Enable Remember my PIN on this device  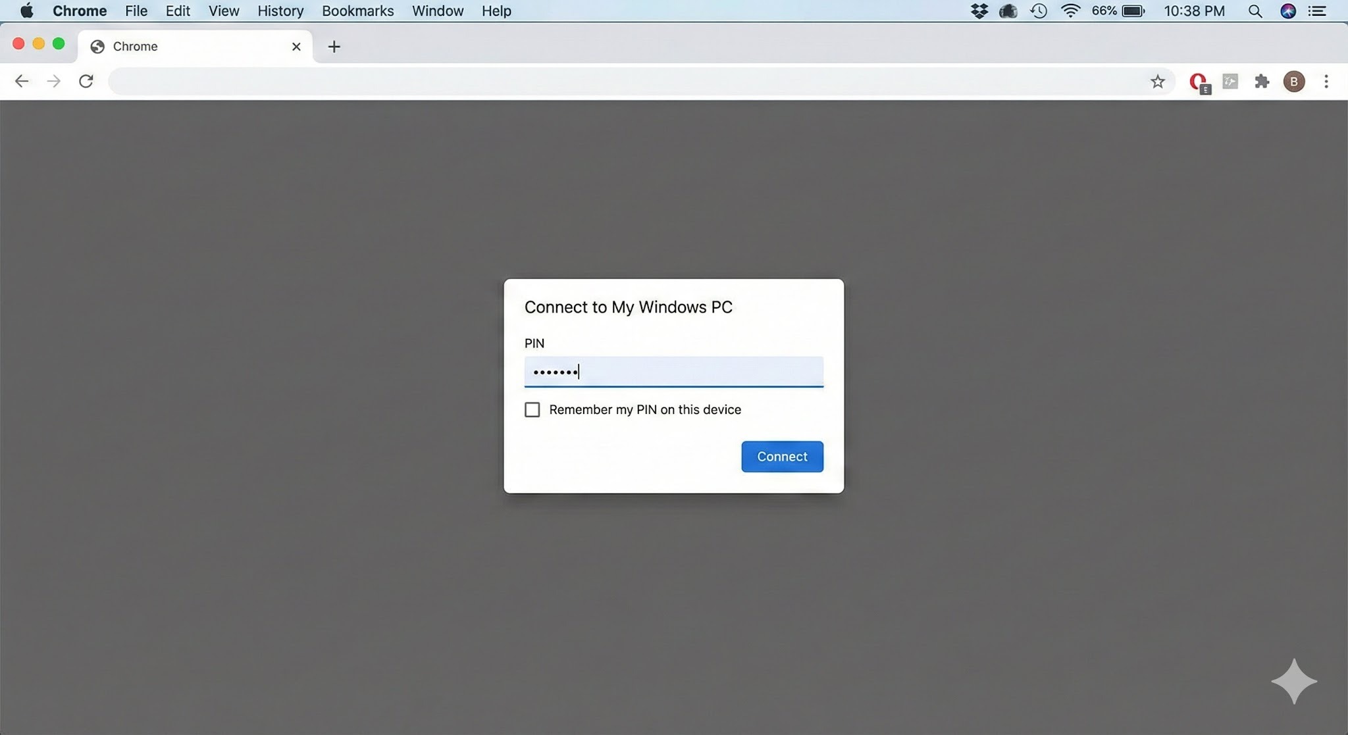(532, 410)
